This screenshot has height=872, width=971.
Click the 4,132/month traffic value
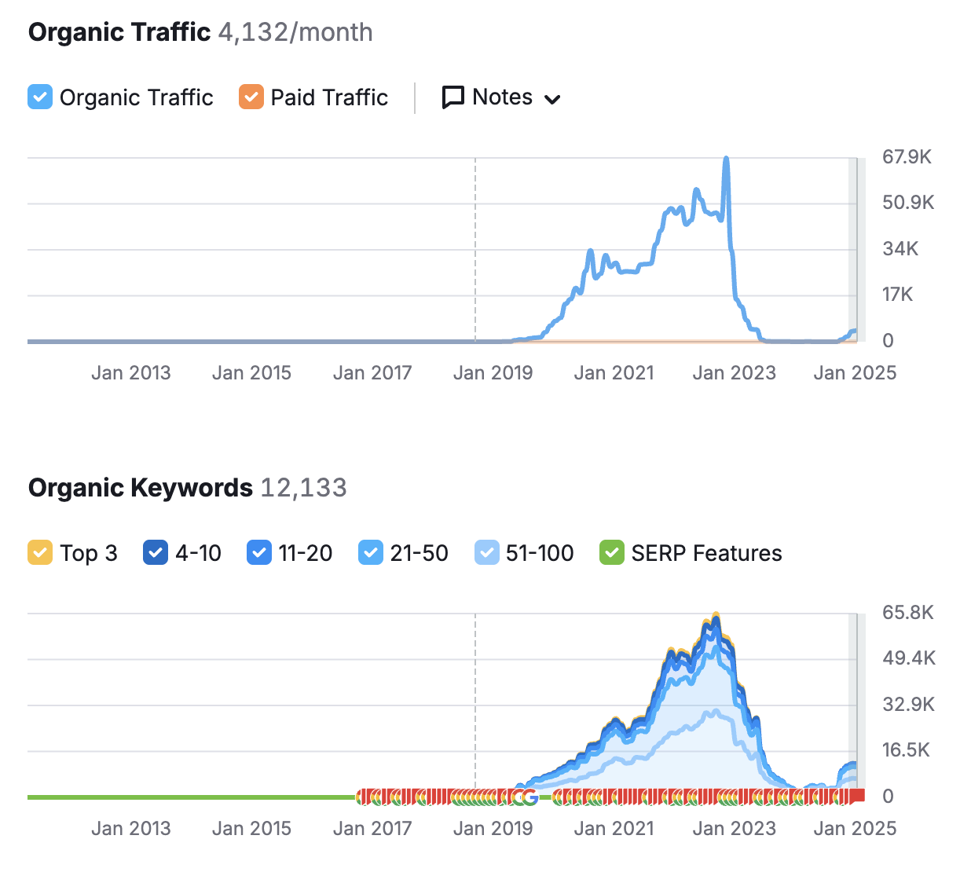295,32
